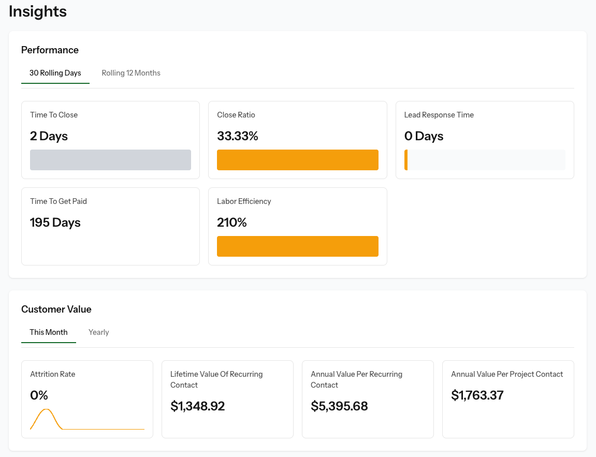Click the Lead Response Time progress bar

[x=485, y=160]
